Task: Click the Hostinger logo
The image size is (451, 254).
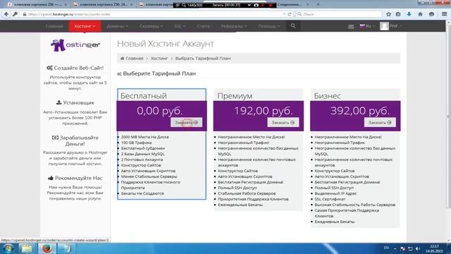Action: pos(75,45)
